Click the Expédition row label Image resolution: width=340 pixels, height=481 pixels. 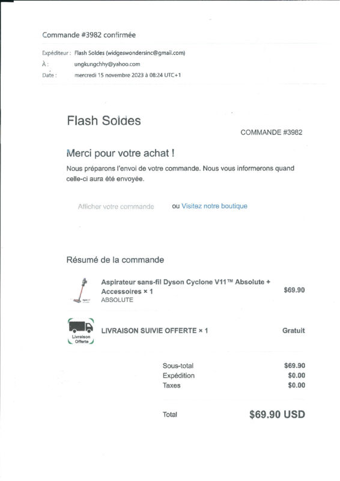point(179,375)
